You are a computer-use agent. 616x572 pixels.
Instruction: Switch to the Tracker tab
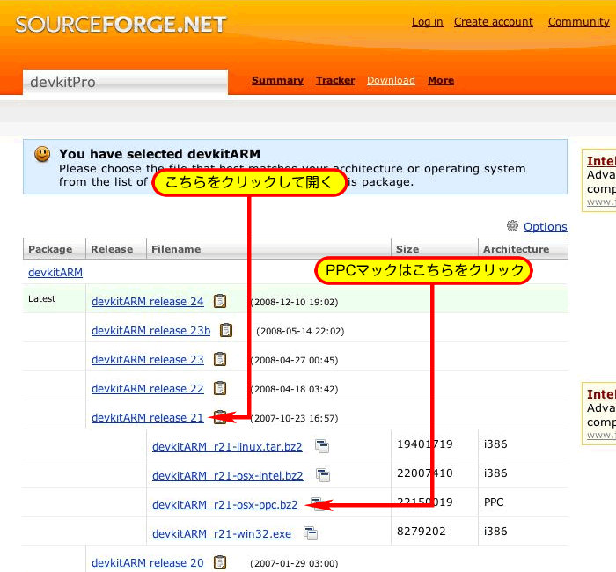click(335, 81)
